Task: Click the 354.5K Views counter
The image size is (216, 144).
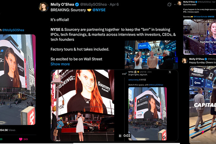Action: [8, 130]
